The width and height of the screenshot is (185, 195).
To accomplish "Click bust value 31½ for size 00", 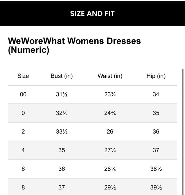I will click(x=62, y=94).
